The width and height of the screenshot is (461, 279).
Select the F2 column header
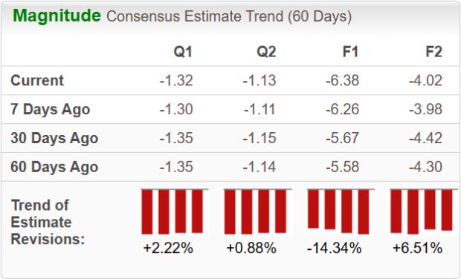point(433,52)
